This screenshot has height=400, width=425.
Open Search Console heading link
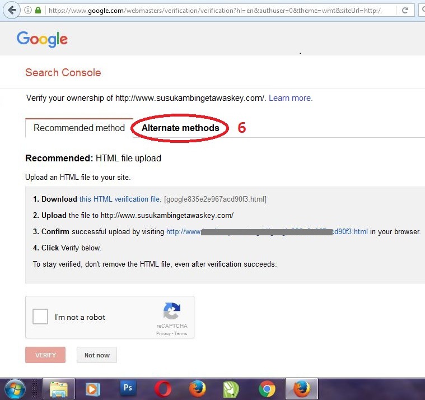pyautogui.click(x=63, y=73)
